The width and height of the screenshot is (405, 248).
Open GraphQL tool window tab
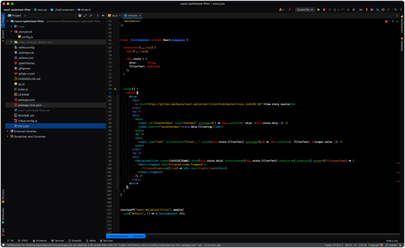[75, 241]
